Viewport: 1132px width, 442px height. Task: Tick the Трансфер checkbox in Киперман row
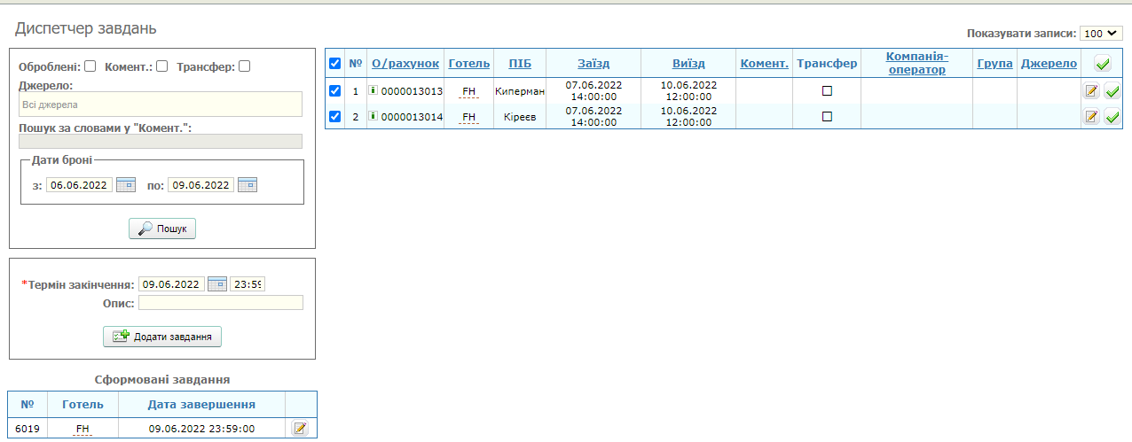[827, 91]
